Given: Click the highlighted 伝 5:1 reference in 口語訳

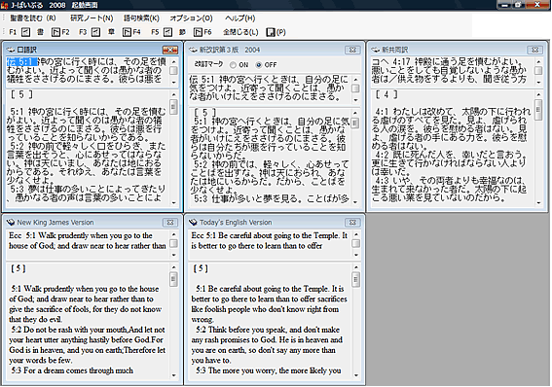Looking at the screenshot, I should pos(21,62).
